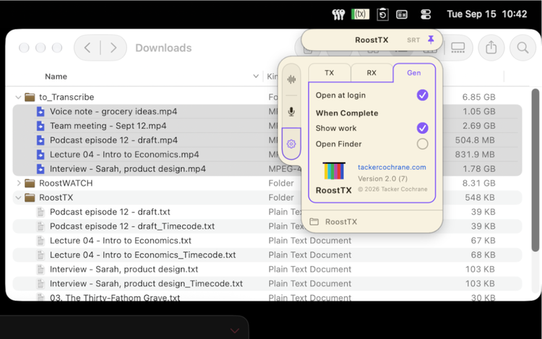The image size is (542, 339).
Task: Toggle the pin icon in RoostTX header
Action: (431, 40)
